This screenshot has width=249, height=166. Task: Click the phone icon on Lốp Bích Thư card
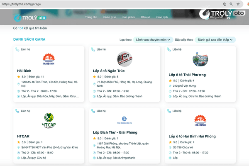click(93, 111)
